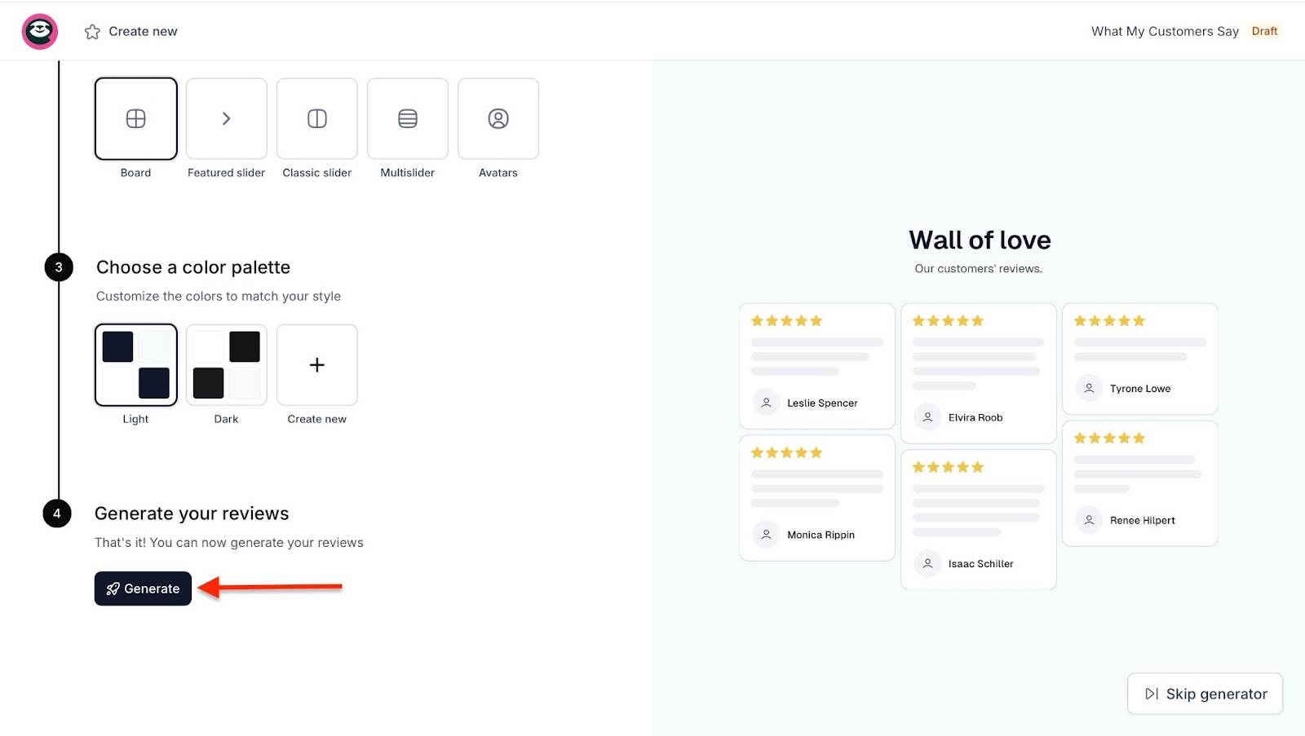Screen dimensions: 1305x736
Task: Open Leslie Spencer's review card
Action: click(817, 366)
